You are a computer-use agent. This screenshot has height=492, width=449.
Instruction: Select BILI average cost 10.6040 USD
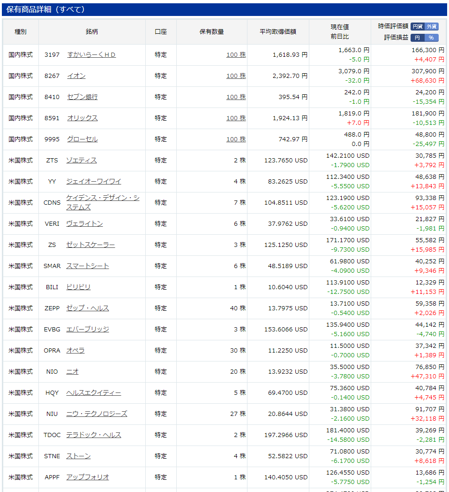click(288, 287)
